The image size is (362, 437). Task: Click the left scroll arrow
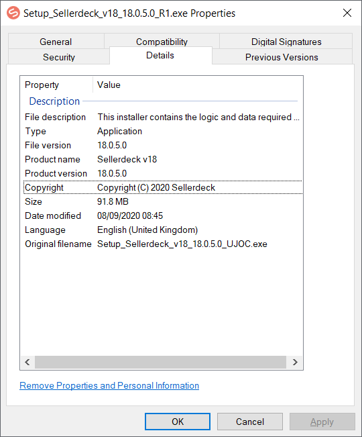tap(27, 362)
